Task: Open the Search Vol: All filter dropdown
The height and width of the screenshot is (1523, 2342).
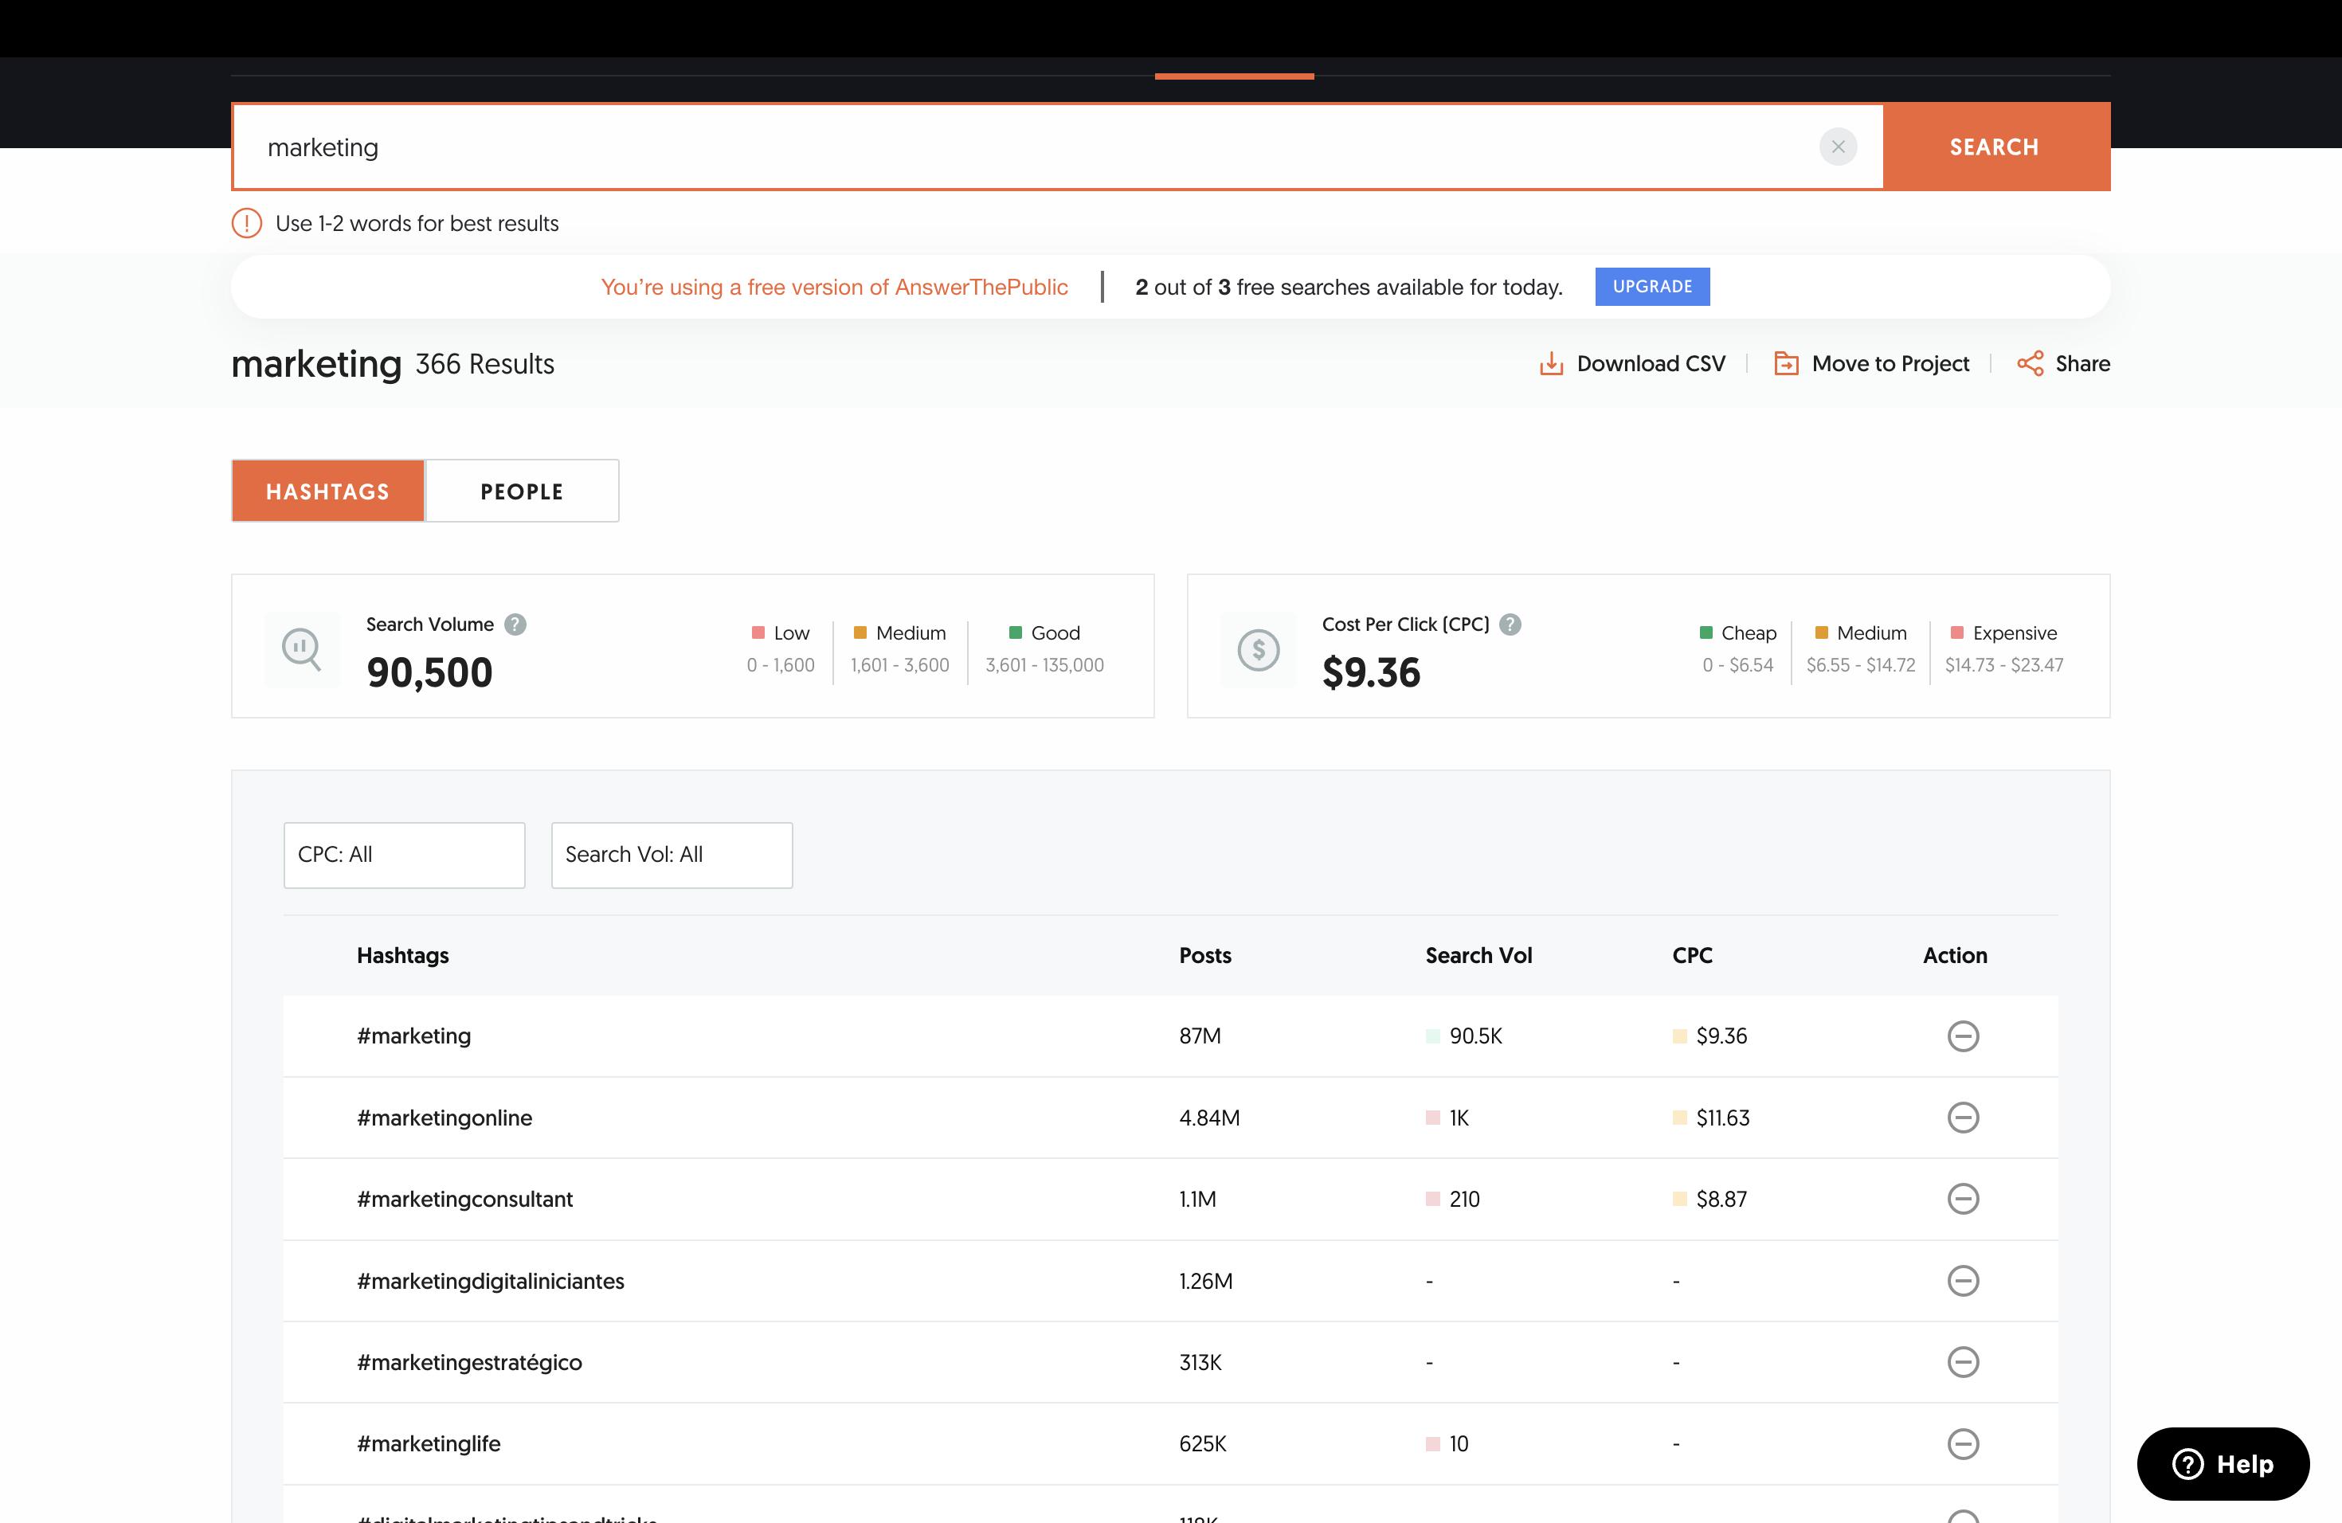Action: click(x=671, y=855)
